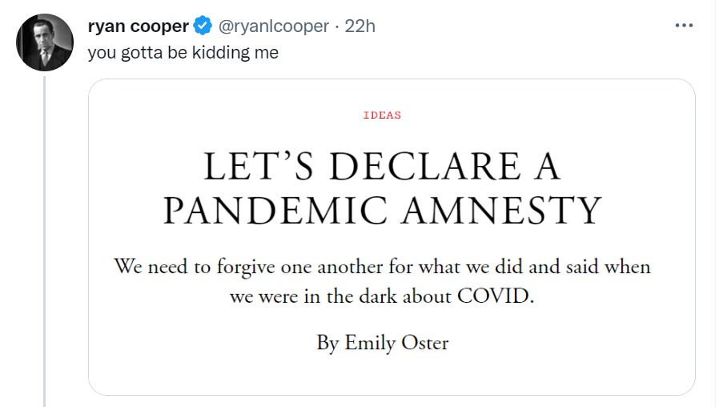The width and height of the screenshot is (719, 407).
Task: Click the vertical thread line below the avatar
Action: coord(46,240)
